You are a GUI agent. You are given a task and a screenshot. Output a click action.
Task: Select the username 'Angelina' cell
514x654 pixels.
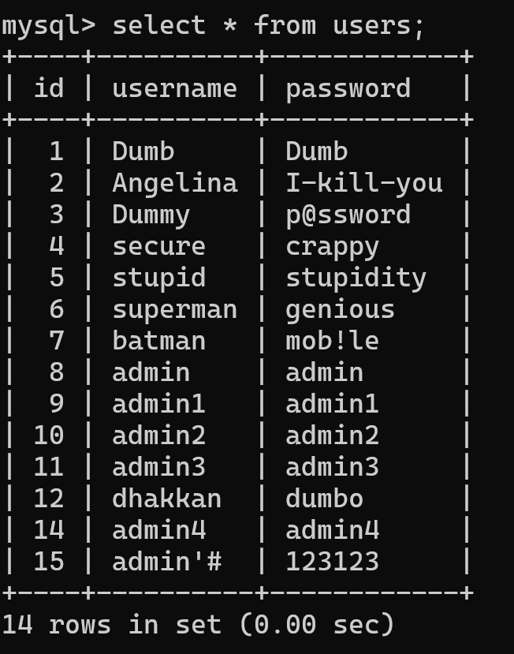(175, 185)
